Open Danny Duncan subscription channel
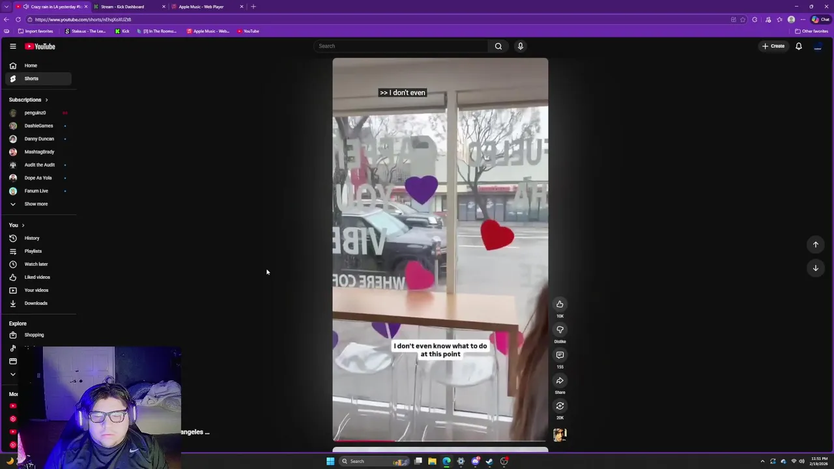The width and height of the screenshot is (834, 469). pos(38,139)
